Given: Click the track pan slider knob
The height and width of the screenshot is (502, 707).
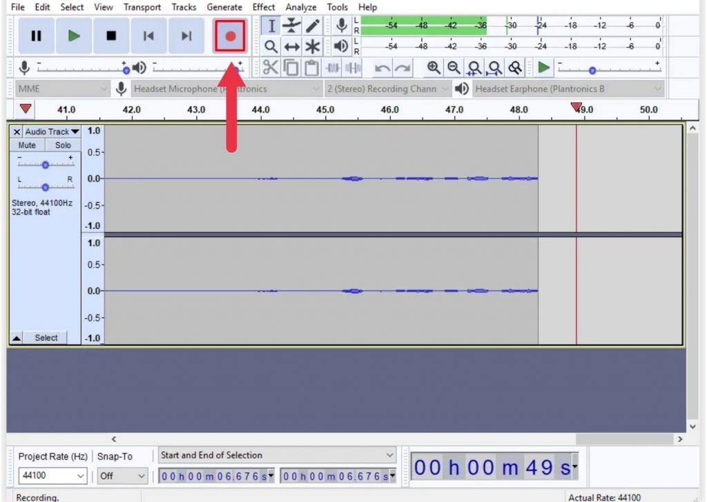Looking at the screenshot, I should coord(45,188).
